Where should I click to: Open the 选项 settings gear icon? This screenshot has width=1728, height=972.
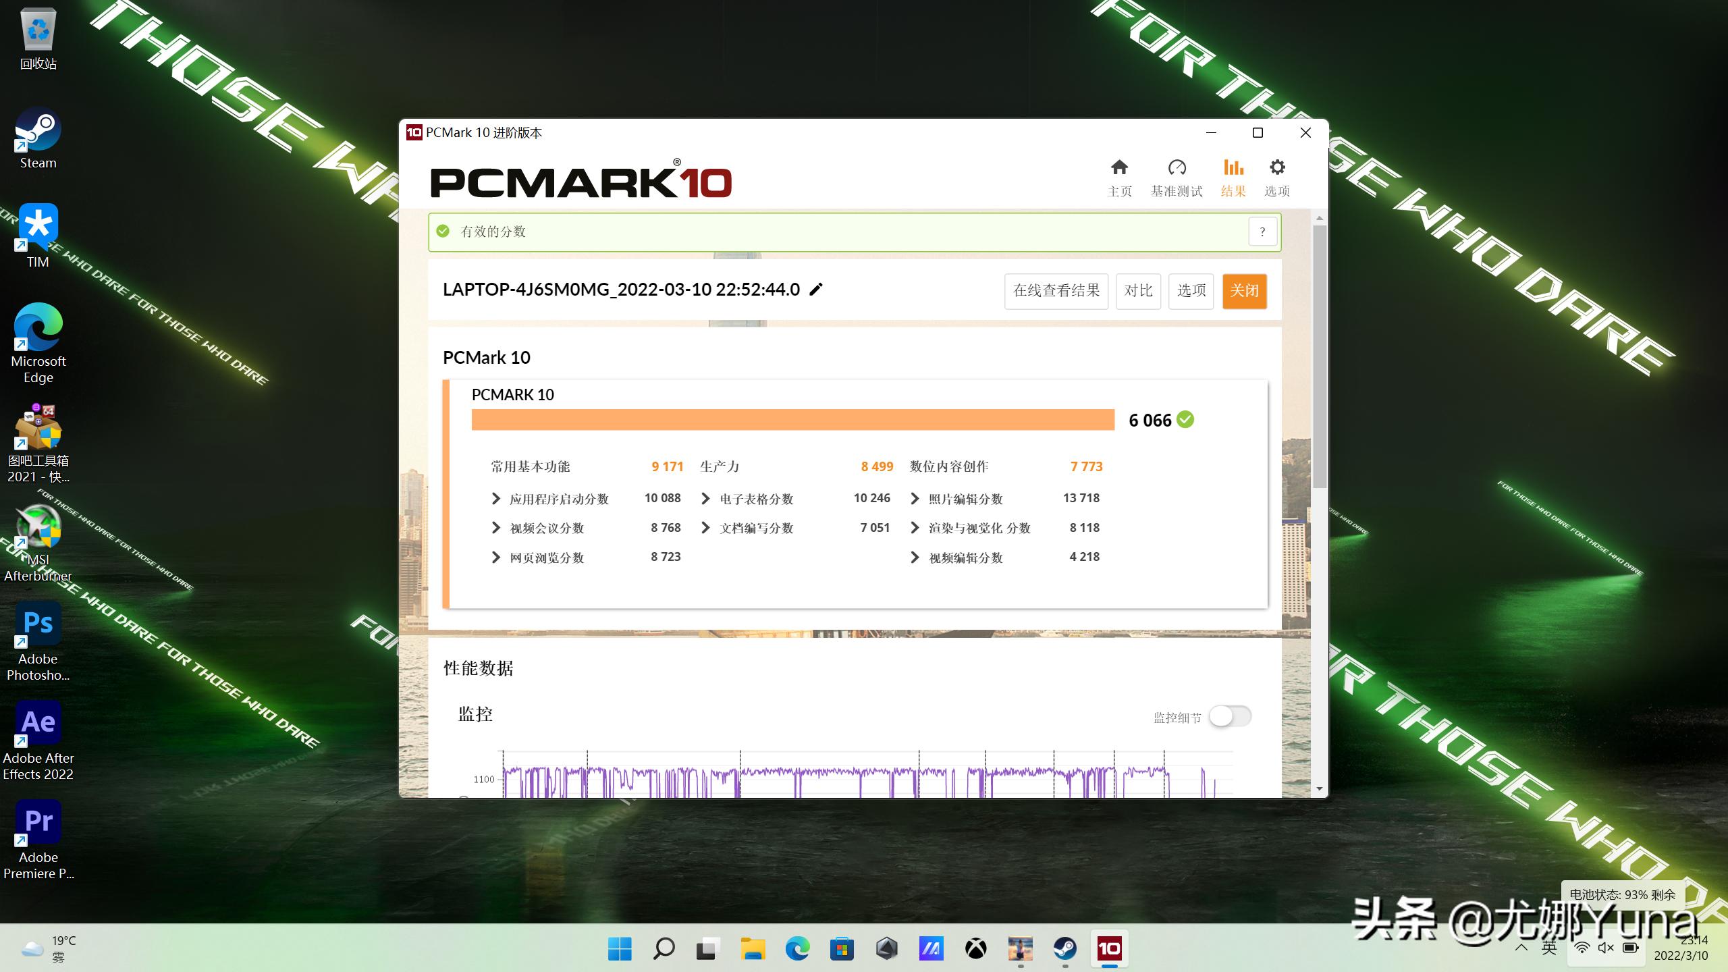pos(1277,176)
